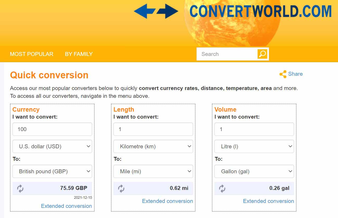Screen dimensions: 338x218
Task: Click the 2021-12-15 rate date
Action: pyautogui.click(x=83, y=197)
